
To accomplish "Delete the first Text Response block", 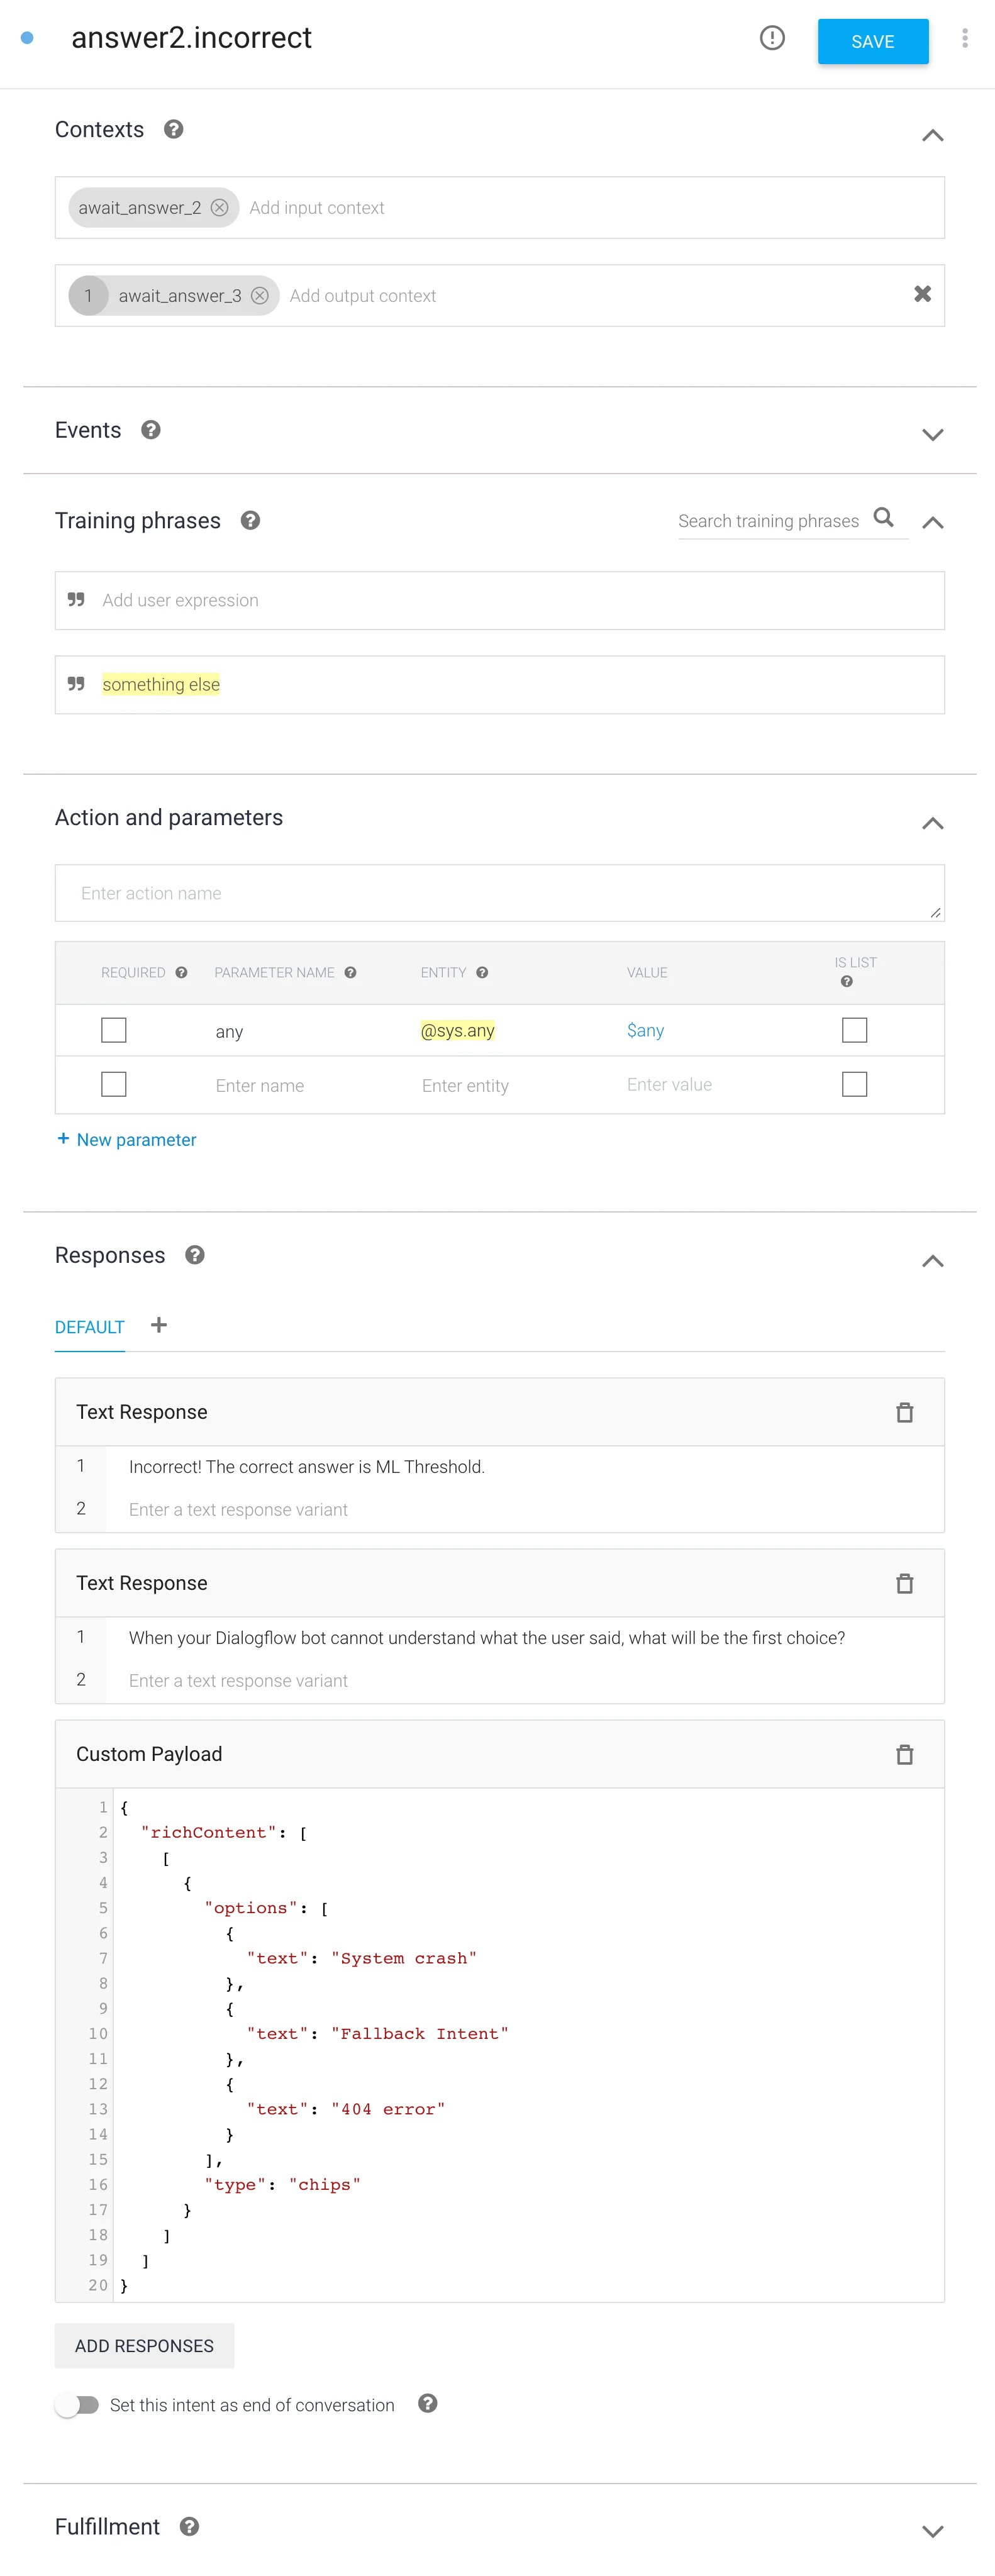I will click(x=904, y=1412).
